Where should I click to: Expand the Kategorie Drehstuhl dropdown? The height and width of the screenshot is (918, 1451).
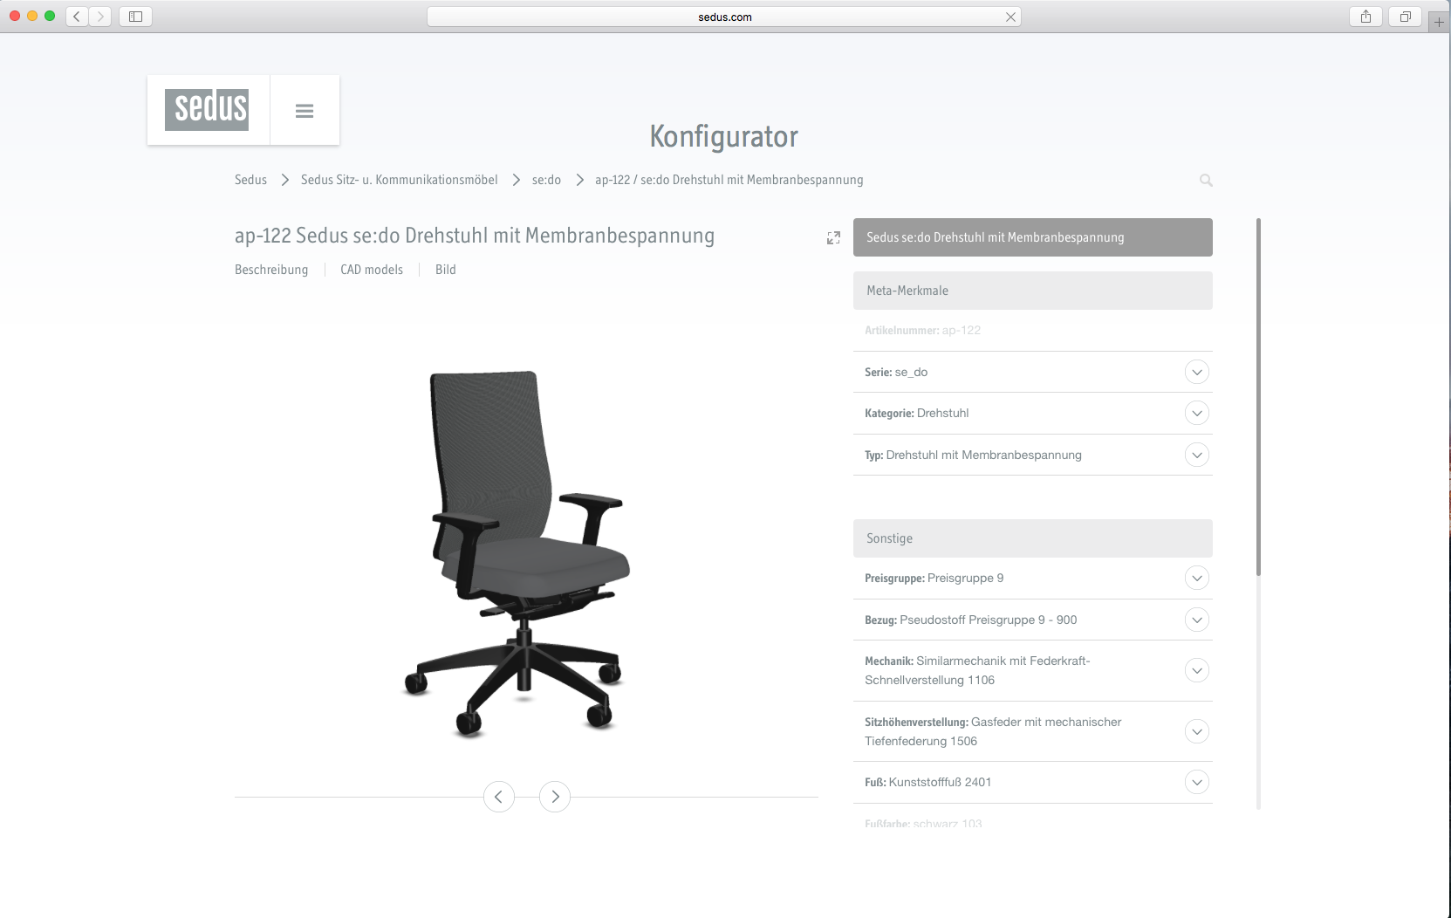point(1197,413)
